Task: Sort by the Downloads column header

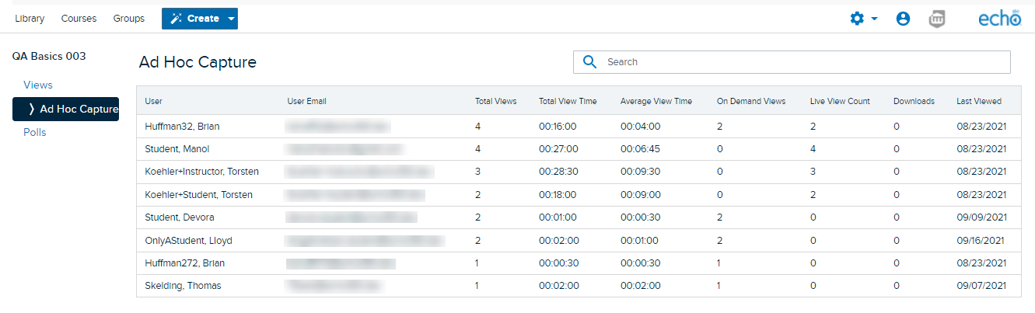Action: click(x=914, y=101)
